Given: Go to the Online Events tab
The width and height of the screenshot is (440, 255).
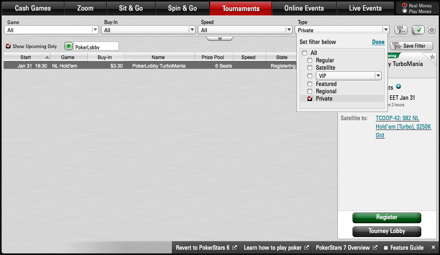Looking at the screenshot, I should point(304,8).
